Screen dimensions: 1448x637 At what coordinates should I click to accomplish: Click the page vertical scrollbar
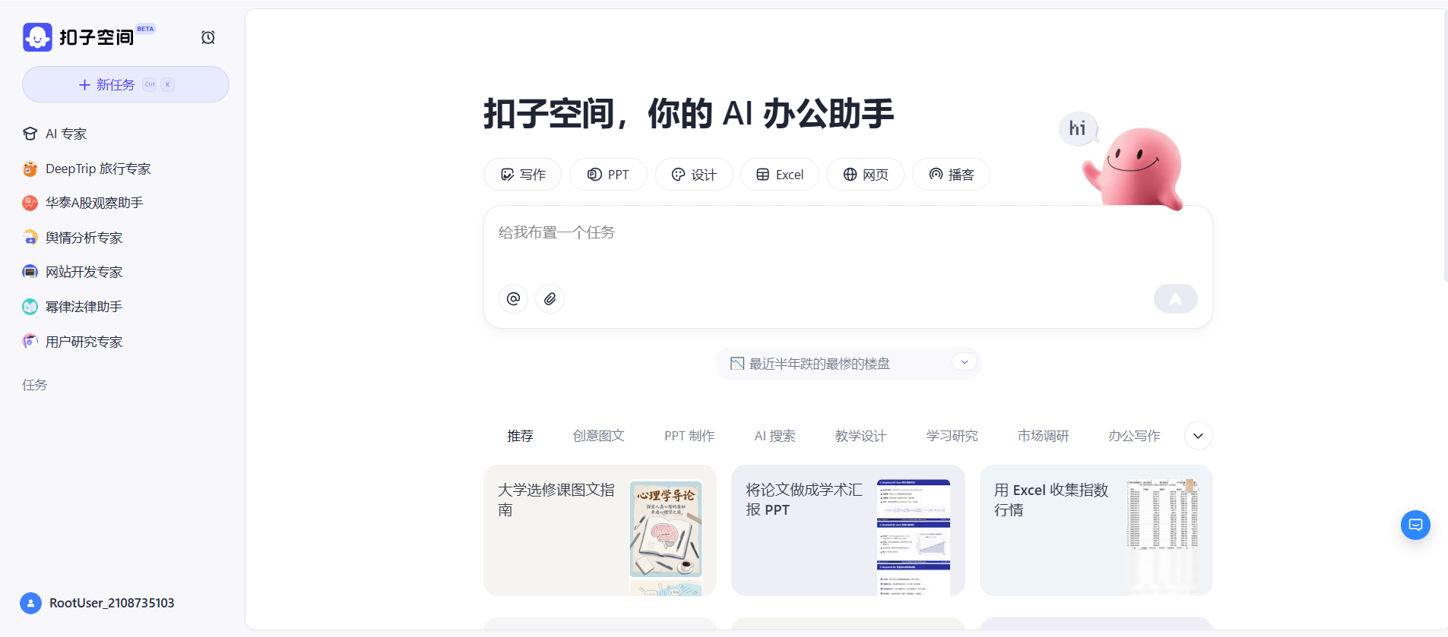1445,144
